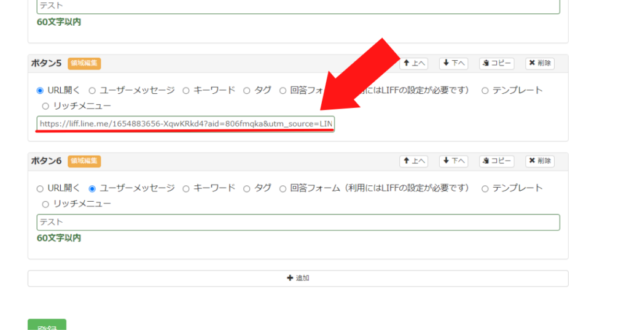The width and height of the screenshot is (629, 330).
Task: Move ボタン6 down with 下へ button
Action: (x=454, y=161)
